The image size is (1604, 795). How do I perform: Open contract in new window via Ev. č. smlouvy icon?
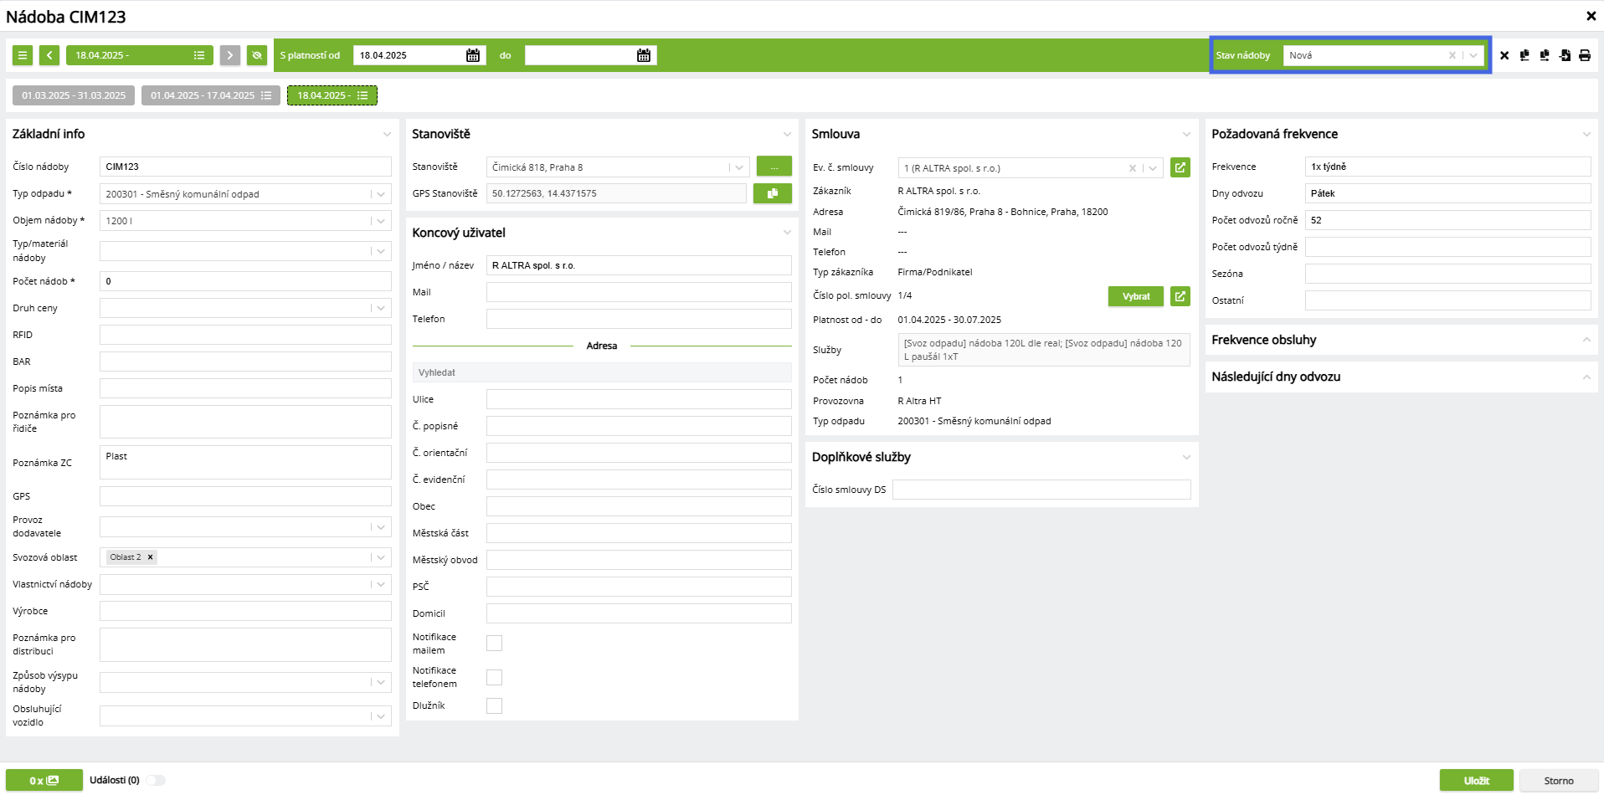1180,167
